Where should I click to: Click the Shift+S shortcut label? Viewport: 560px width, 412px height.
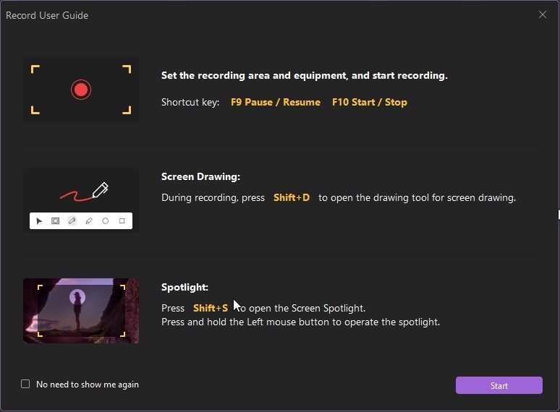coord(211,308)
